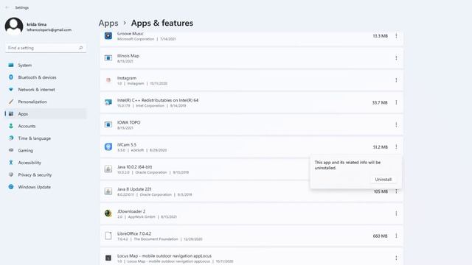Click the Intel 33.7 MB size value
This screenshot has height=265, width=472.
[380, 103]
